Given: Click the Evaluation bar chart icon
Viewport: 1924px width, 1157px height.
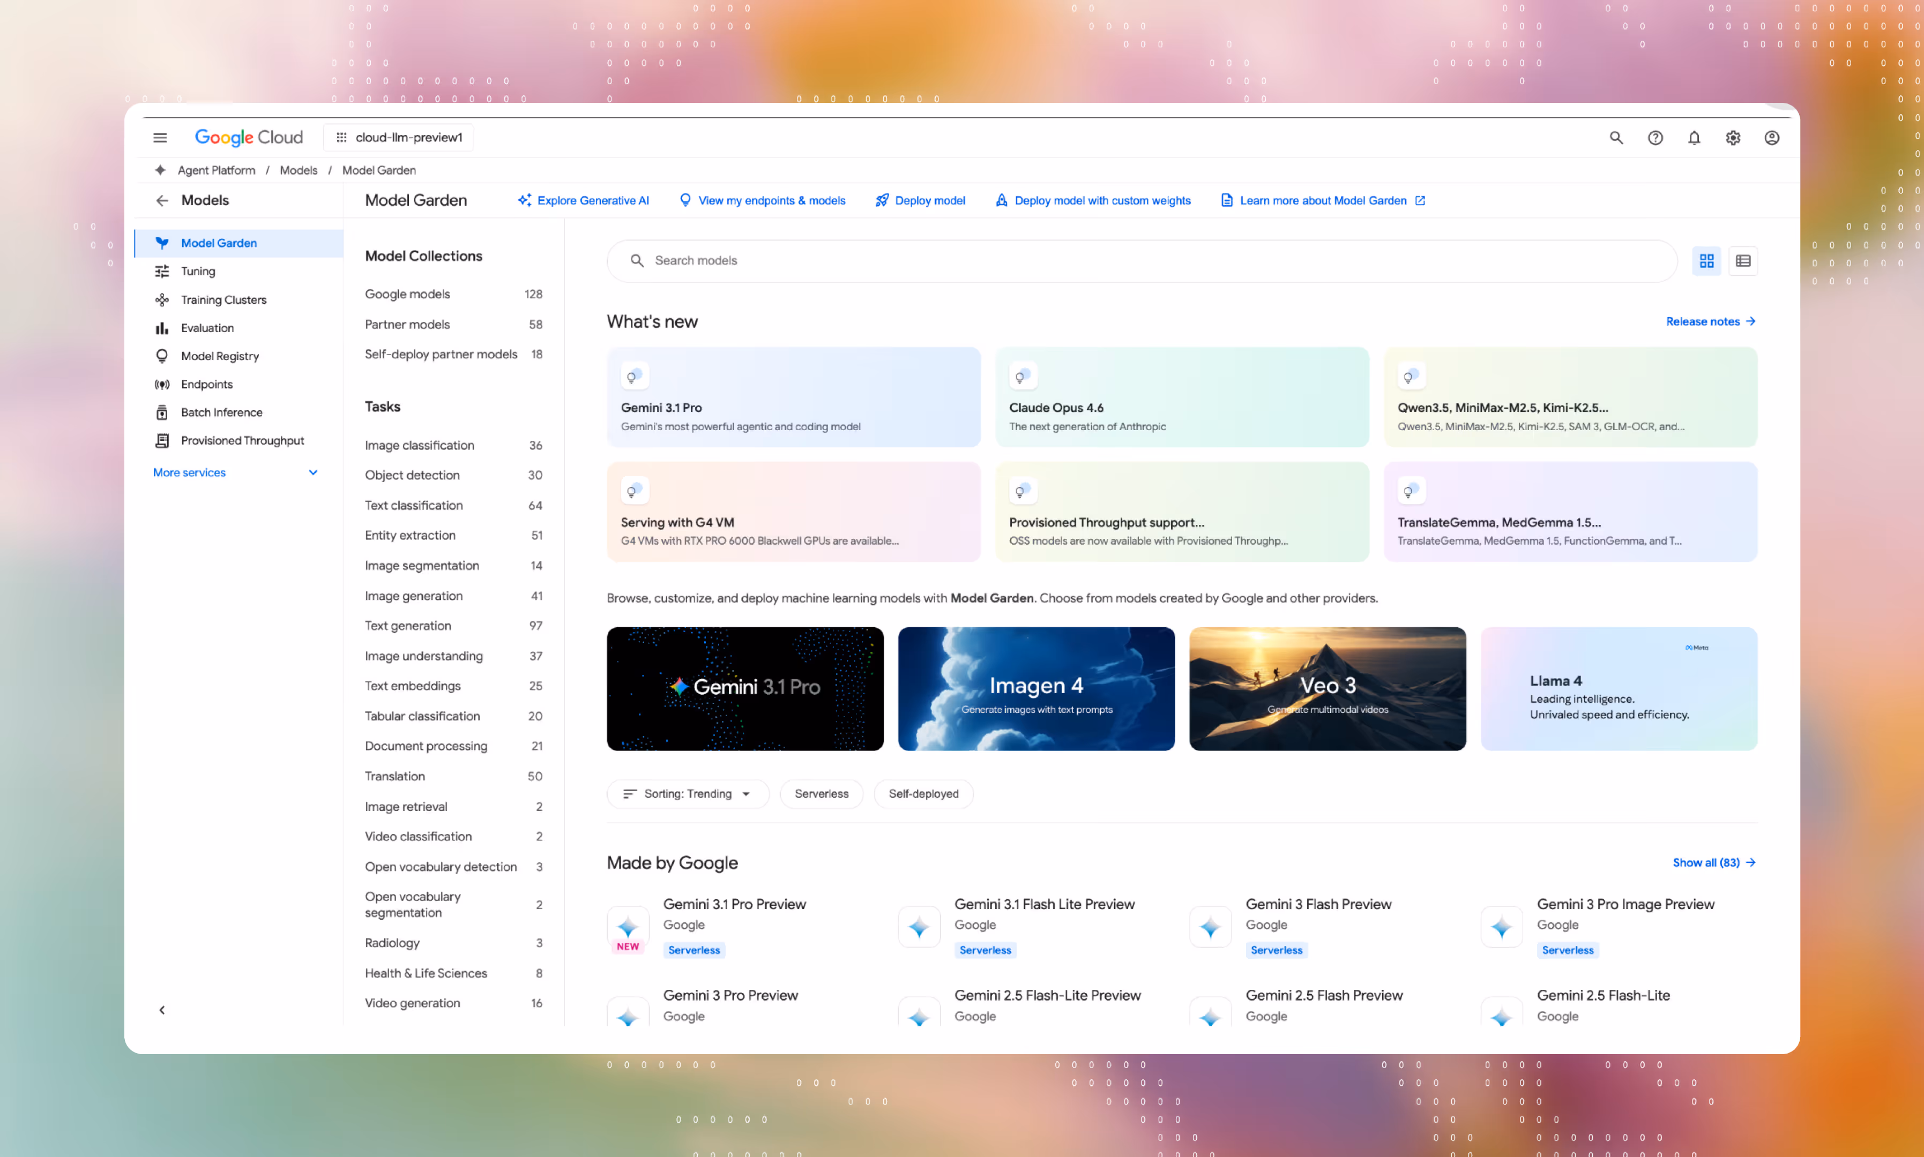Looking at the screenshot, I should tap(161, 327).
